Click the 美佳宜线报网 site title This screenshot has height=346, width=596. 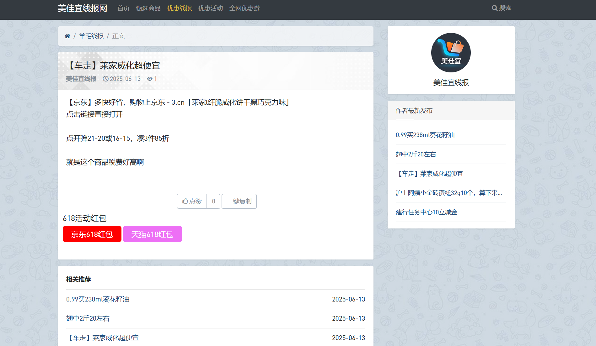tap(82, 8)
